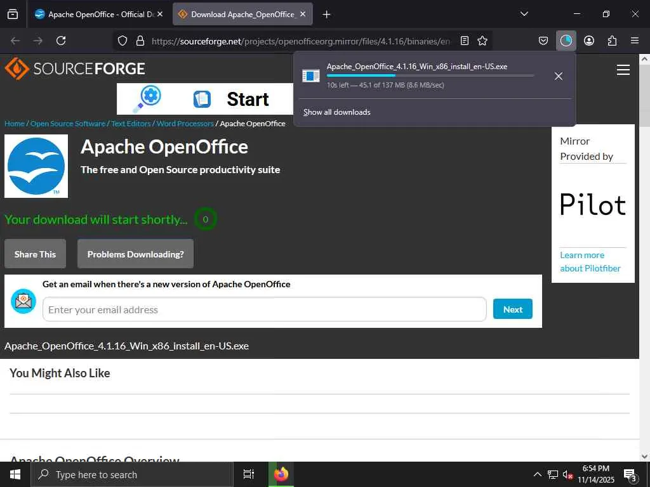This screenshot has width=650, height=487.
Task: Click the URL address bar
Action: click(x=301, y=41)
